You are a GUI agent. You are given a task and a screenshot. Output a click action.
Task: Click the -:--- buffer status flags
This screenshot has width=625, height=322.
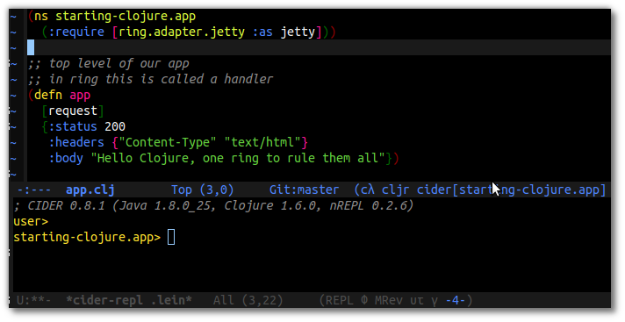click(x=34, y=190)
